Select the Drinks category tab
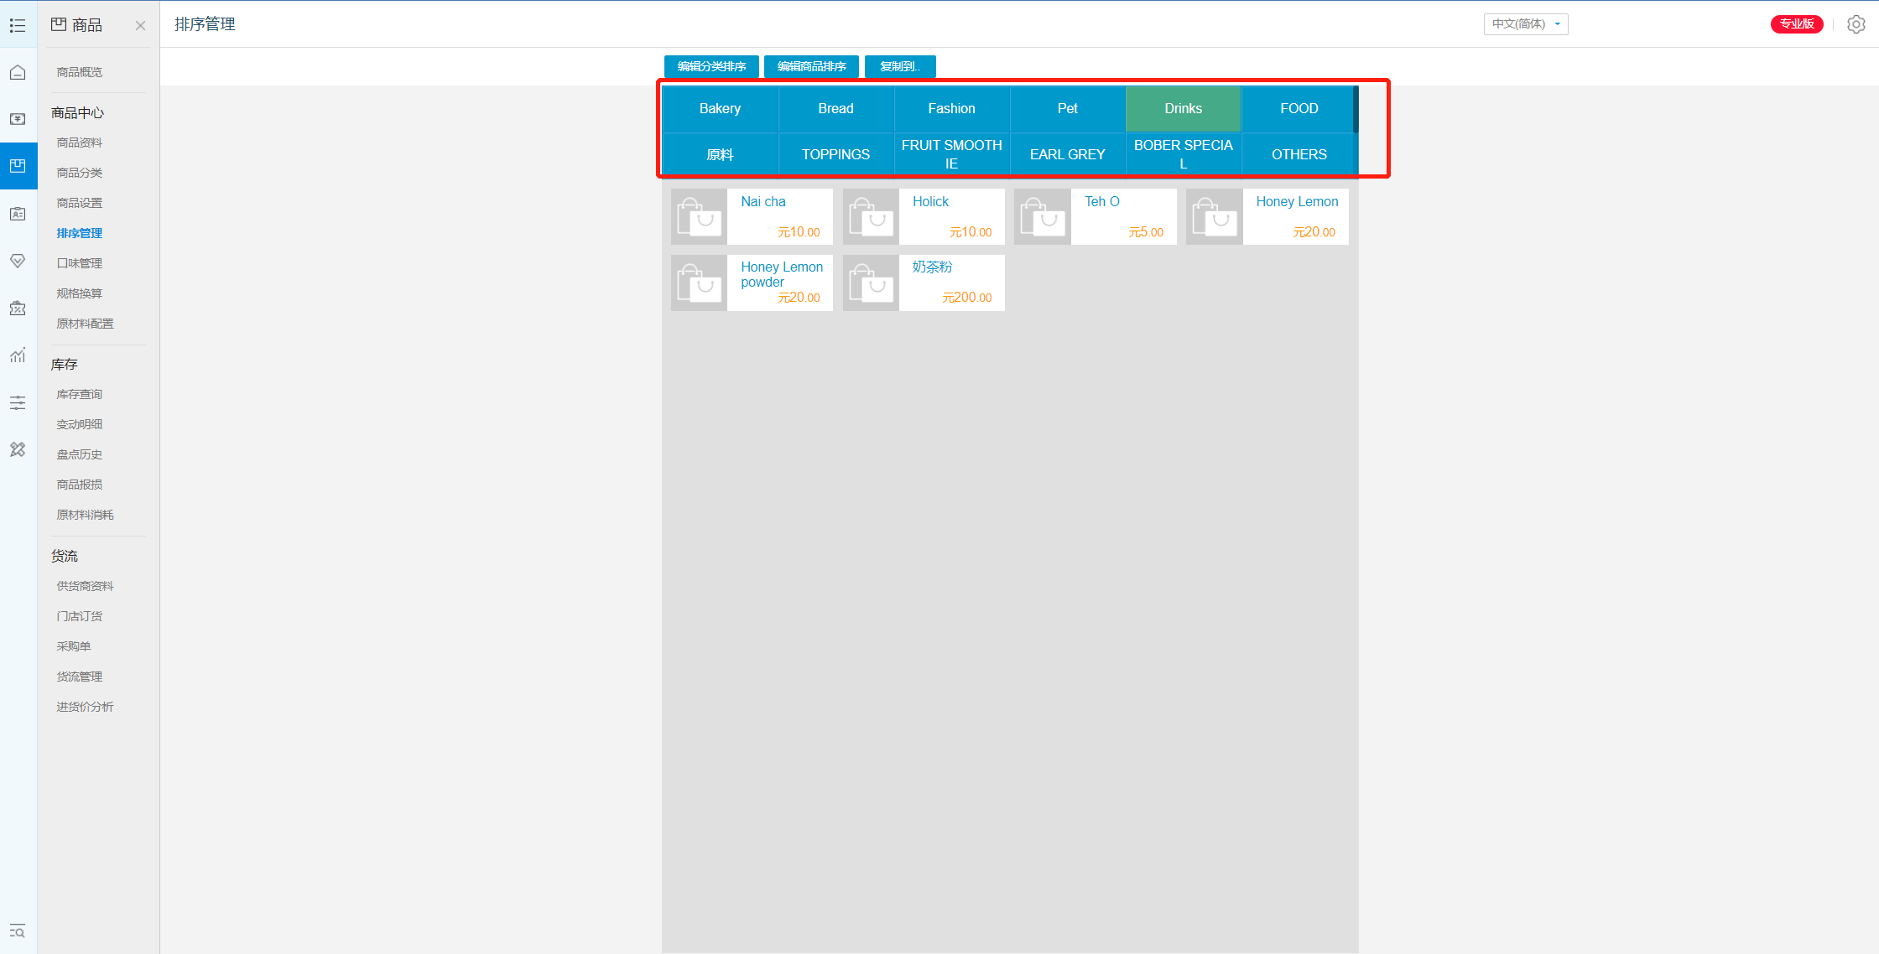The height and width of the screenshot is (954, 1879). click(1183, 109)
